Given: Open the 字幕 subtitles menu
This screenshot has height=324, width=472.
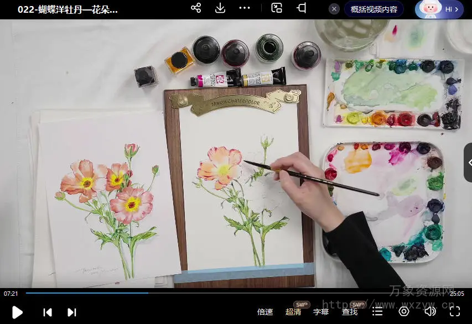Looking at the screenshot, I should 321,312.
